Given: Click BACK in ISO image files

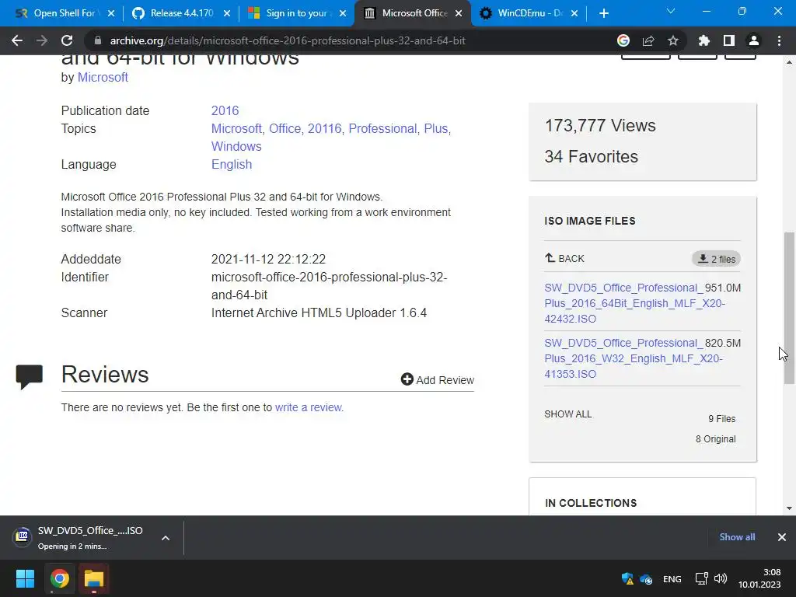Looking at the screenshot, I should tap(564, 258).
